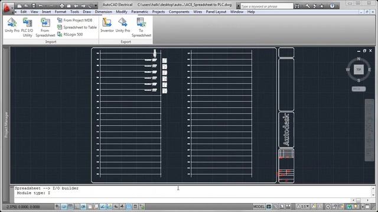378x212 pixels.
Task: Open the Help menu
Action: pyautogui.click(x=251, y=12)
